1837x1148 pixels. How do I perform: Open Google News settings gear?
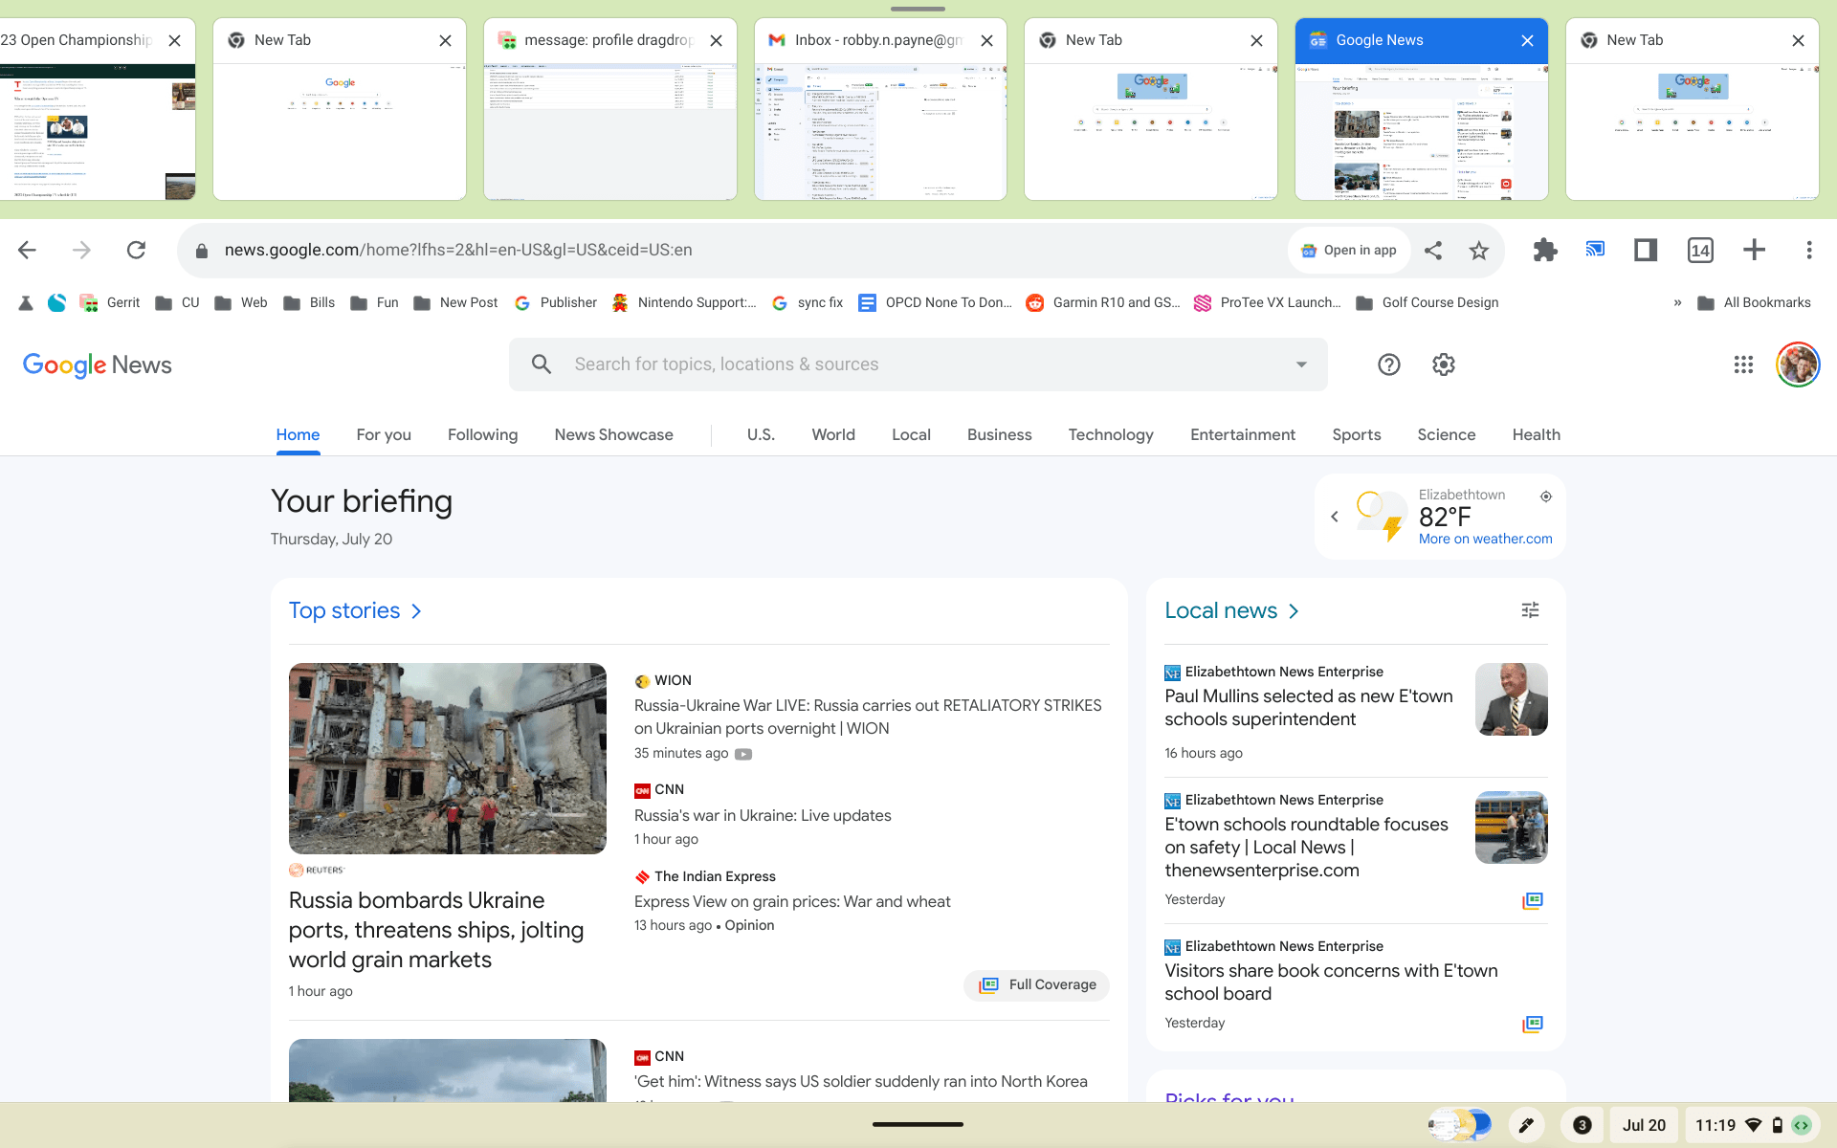[x=1443, y=364]
